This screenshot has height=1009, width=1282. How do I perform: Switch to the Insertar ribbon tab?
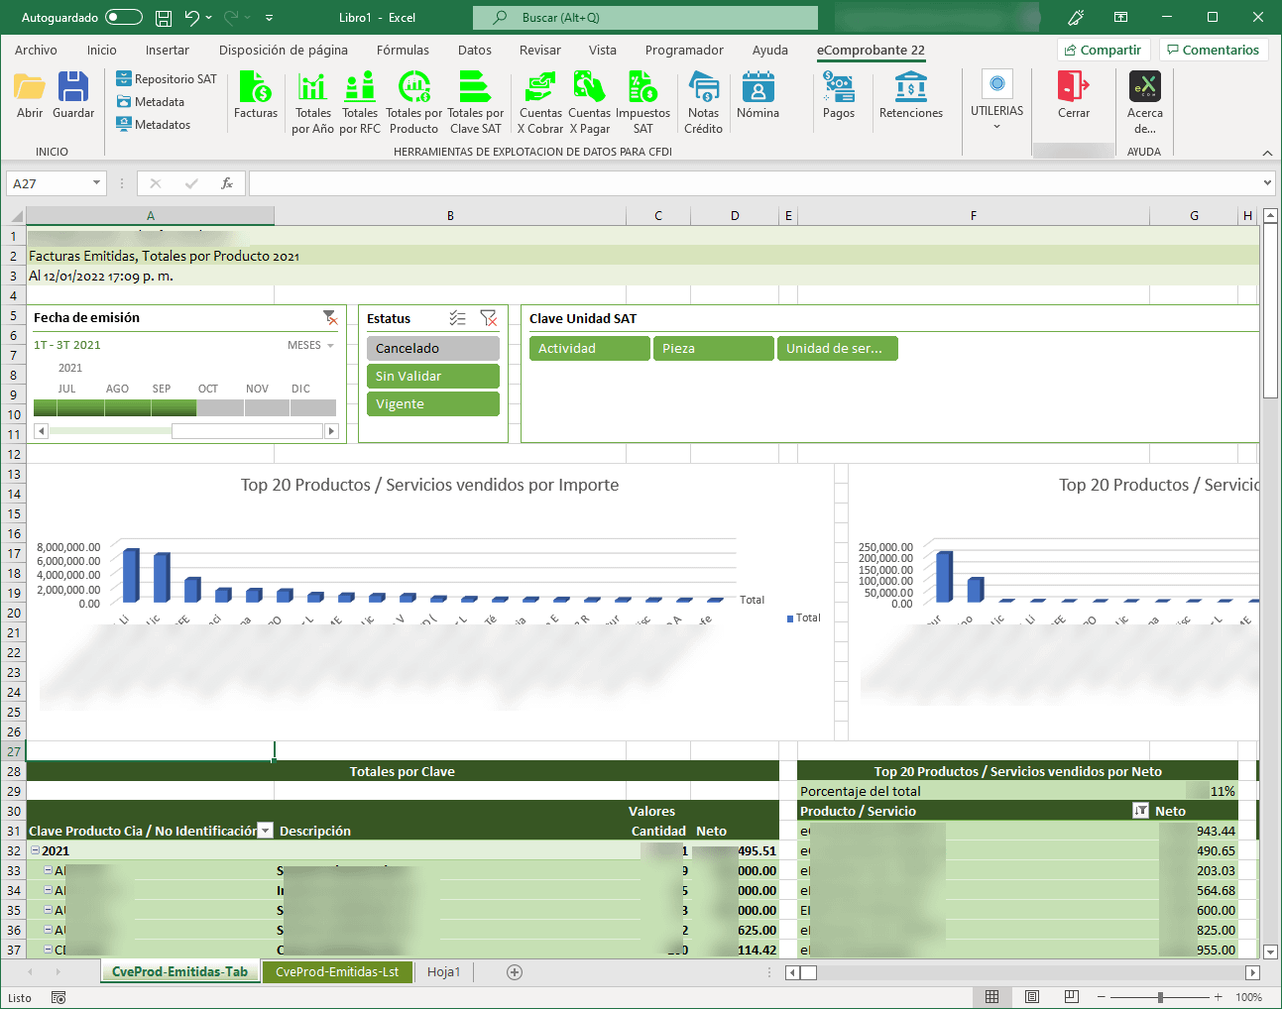168,51
